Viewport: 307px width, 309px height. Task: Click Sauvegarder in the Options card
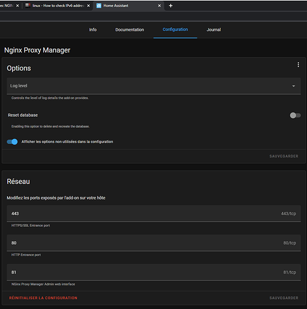(283, 156)
